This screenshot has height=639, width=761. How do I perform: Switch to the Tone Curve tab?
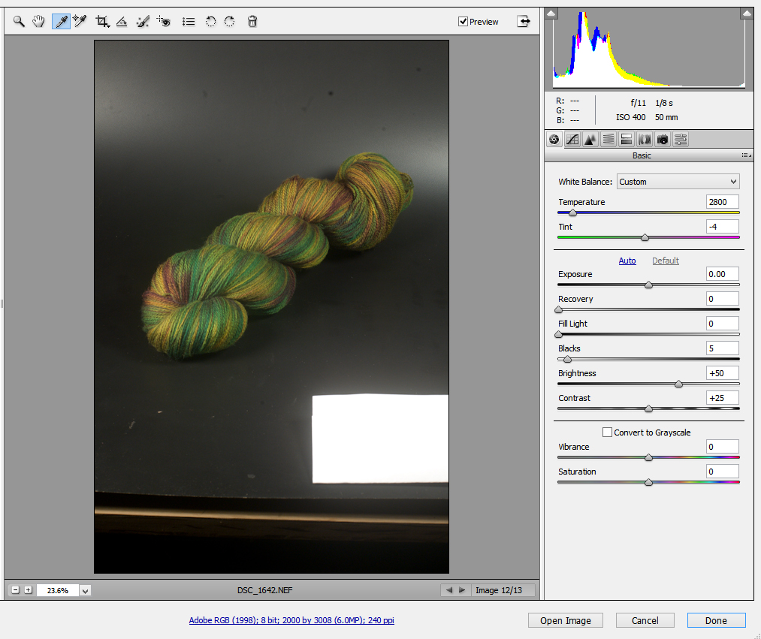pyautogui.click(x=572, y=139)
